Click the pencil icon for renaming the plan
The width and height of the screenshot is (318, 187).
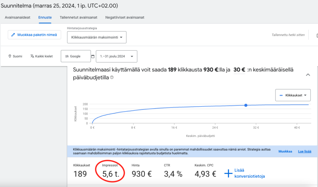tap(13, 35)
